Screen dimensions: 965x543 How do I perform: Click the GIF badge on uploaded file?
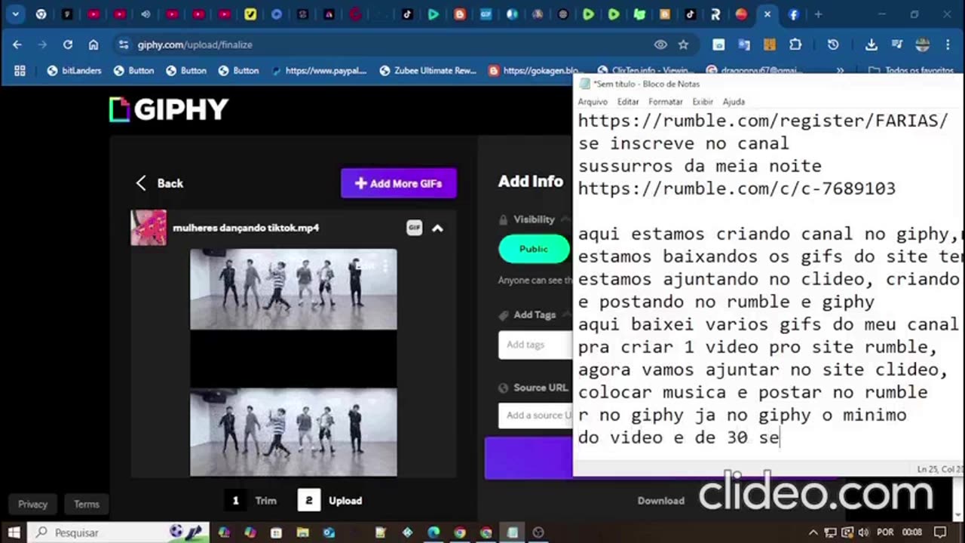pyautogui.click(x=414, y=227)
